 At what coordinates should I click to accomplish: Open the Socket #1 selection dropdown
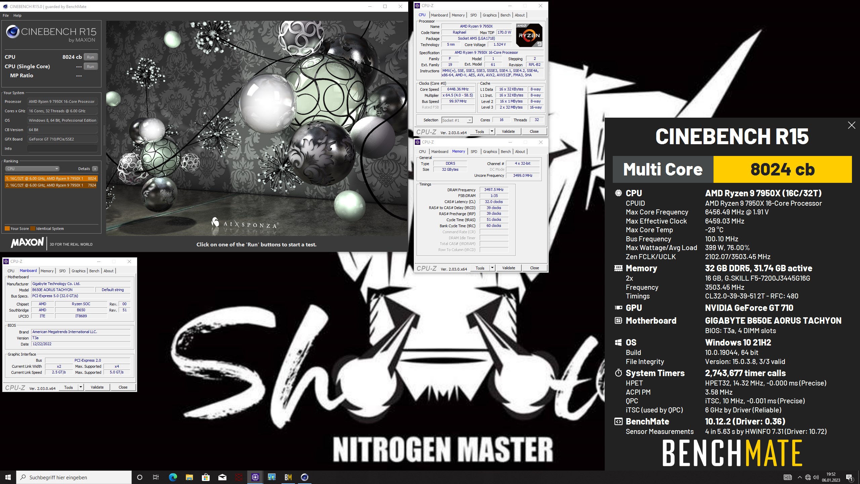pyautogui.click(x=457, y=120)
